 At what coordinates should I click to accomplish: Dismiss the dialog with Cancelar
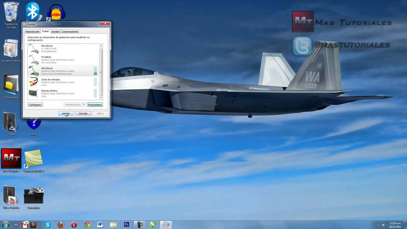pyautogui.click(x=83, y=113)
